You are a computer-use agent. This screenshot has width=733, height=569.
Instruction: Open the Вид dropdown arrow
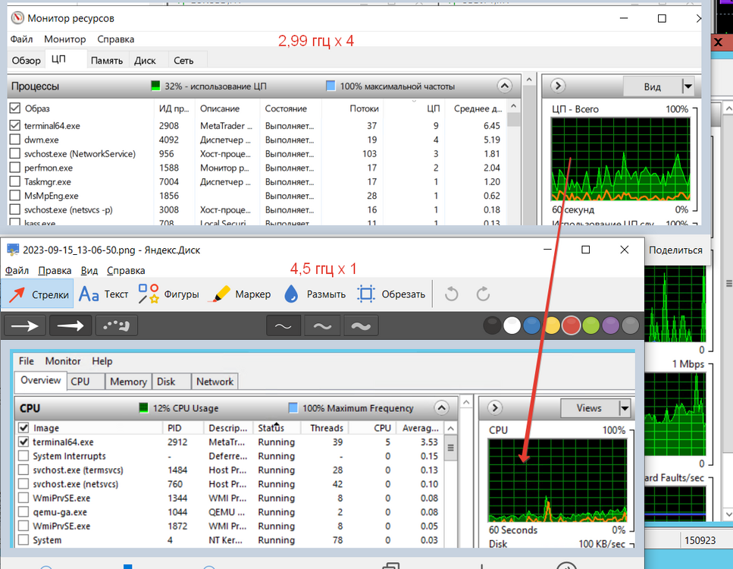(688, 86)
